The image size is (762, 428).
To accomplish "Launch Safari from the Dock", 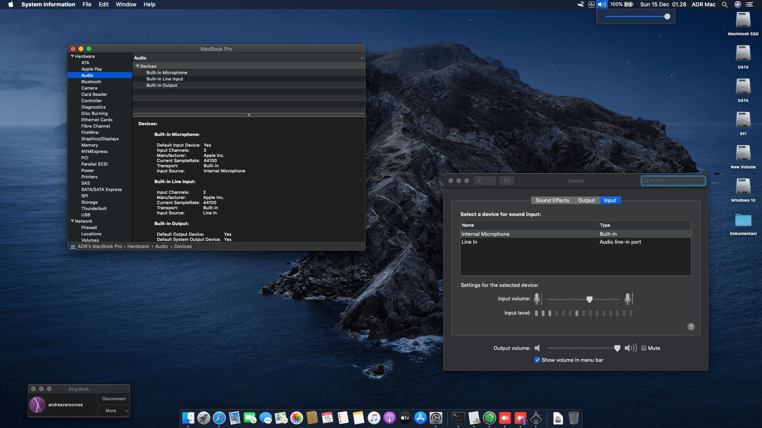I will (219, 418).
